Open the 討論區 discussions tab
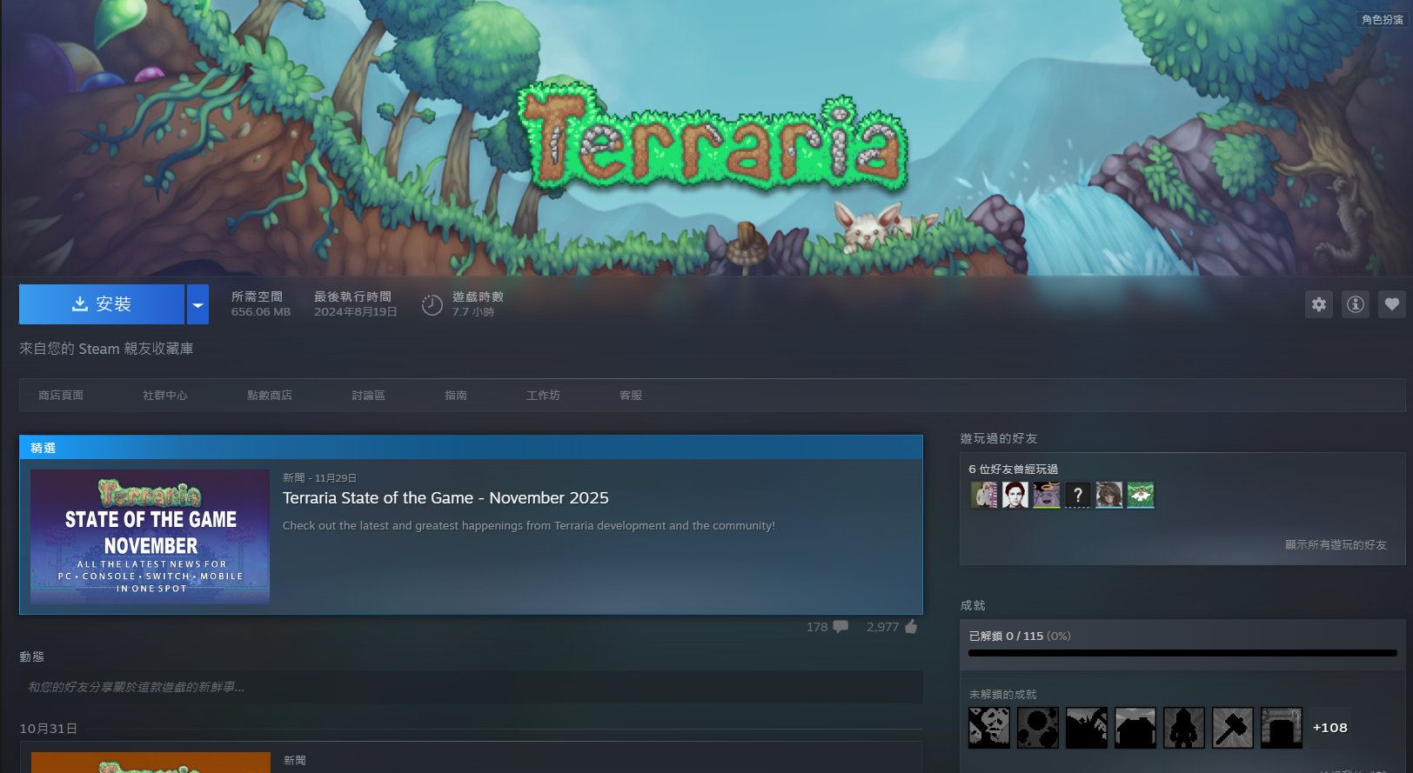 [368, 396]
